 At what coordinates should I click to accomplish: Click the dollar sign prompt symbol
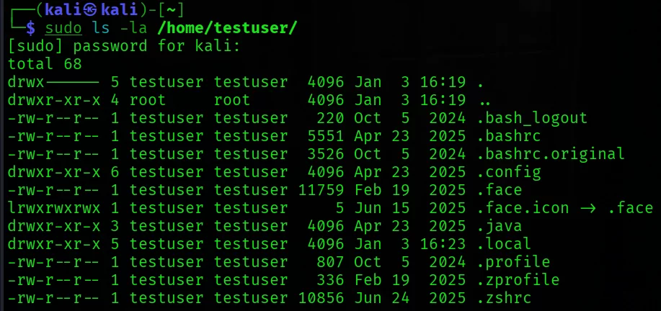pyautogui.click(x=30, y=28)
